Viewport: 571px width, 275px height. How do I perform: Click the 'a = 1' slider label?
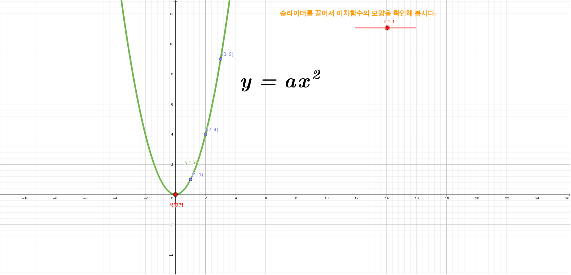[x=389, y=22]
